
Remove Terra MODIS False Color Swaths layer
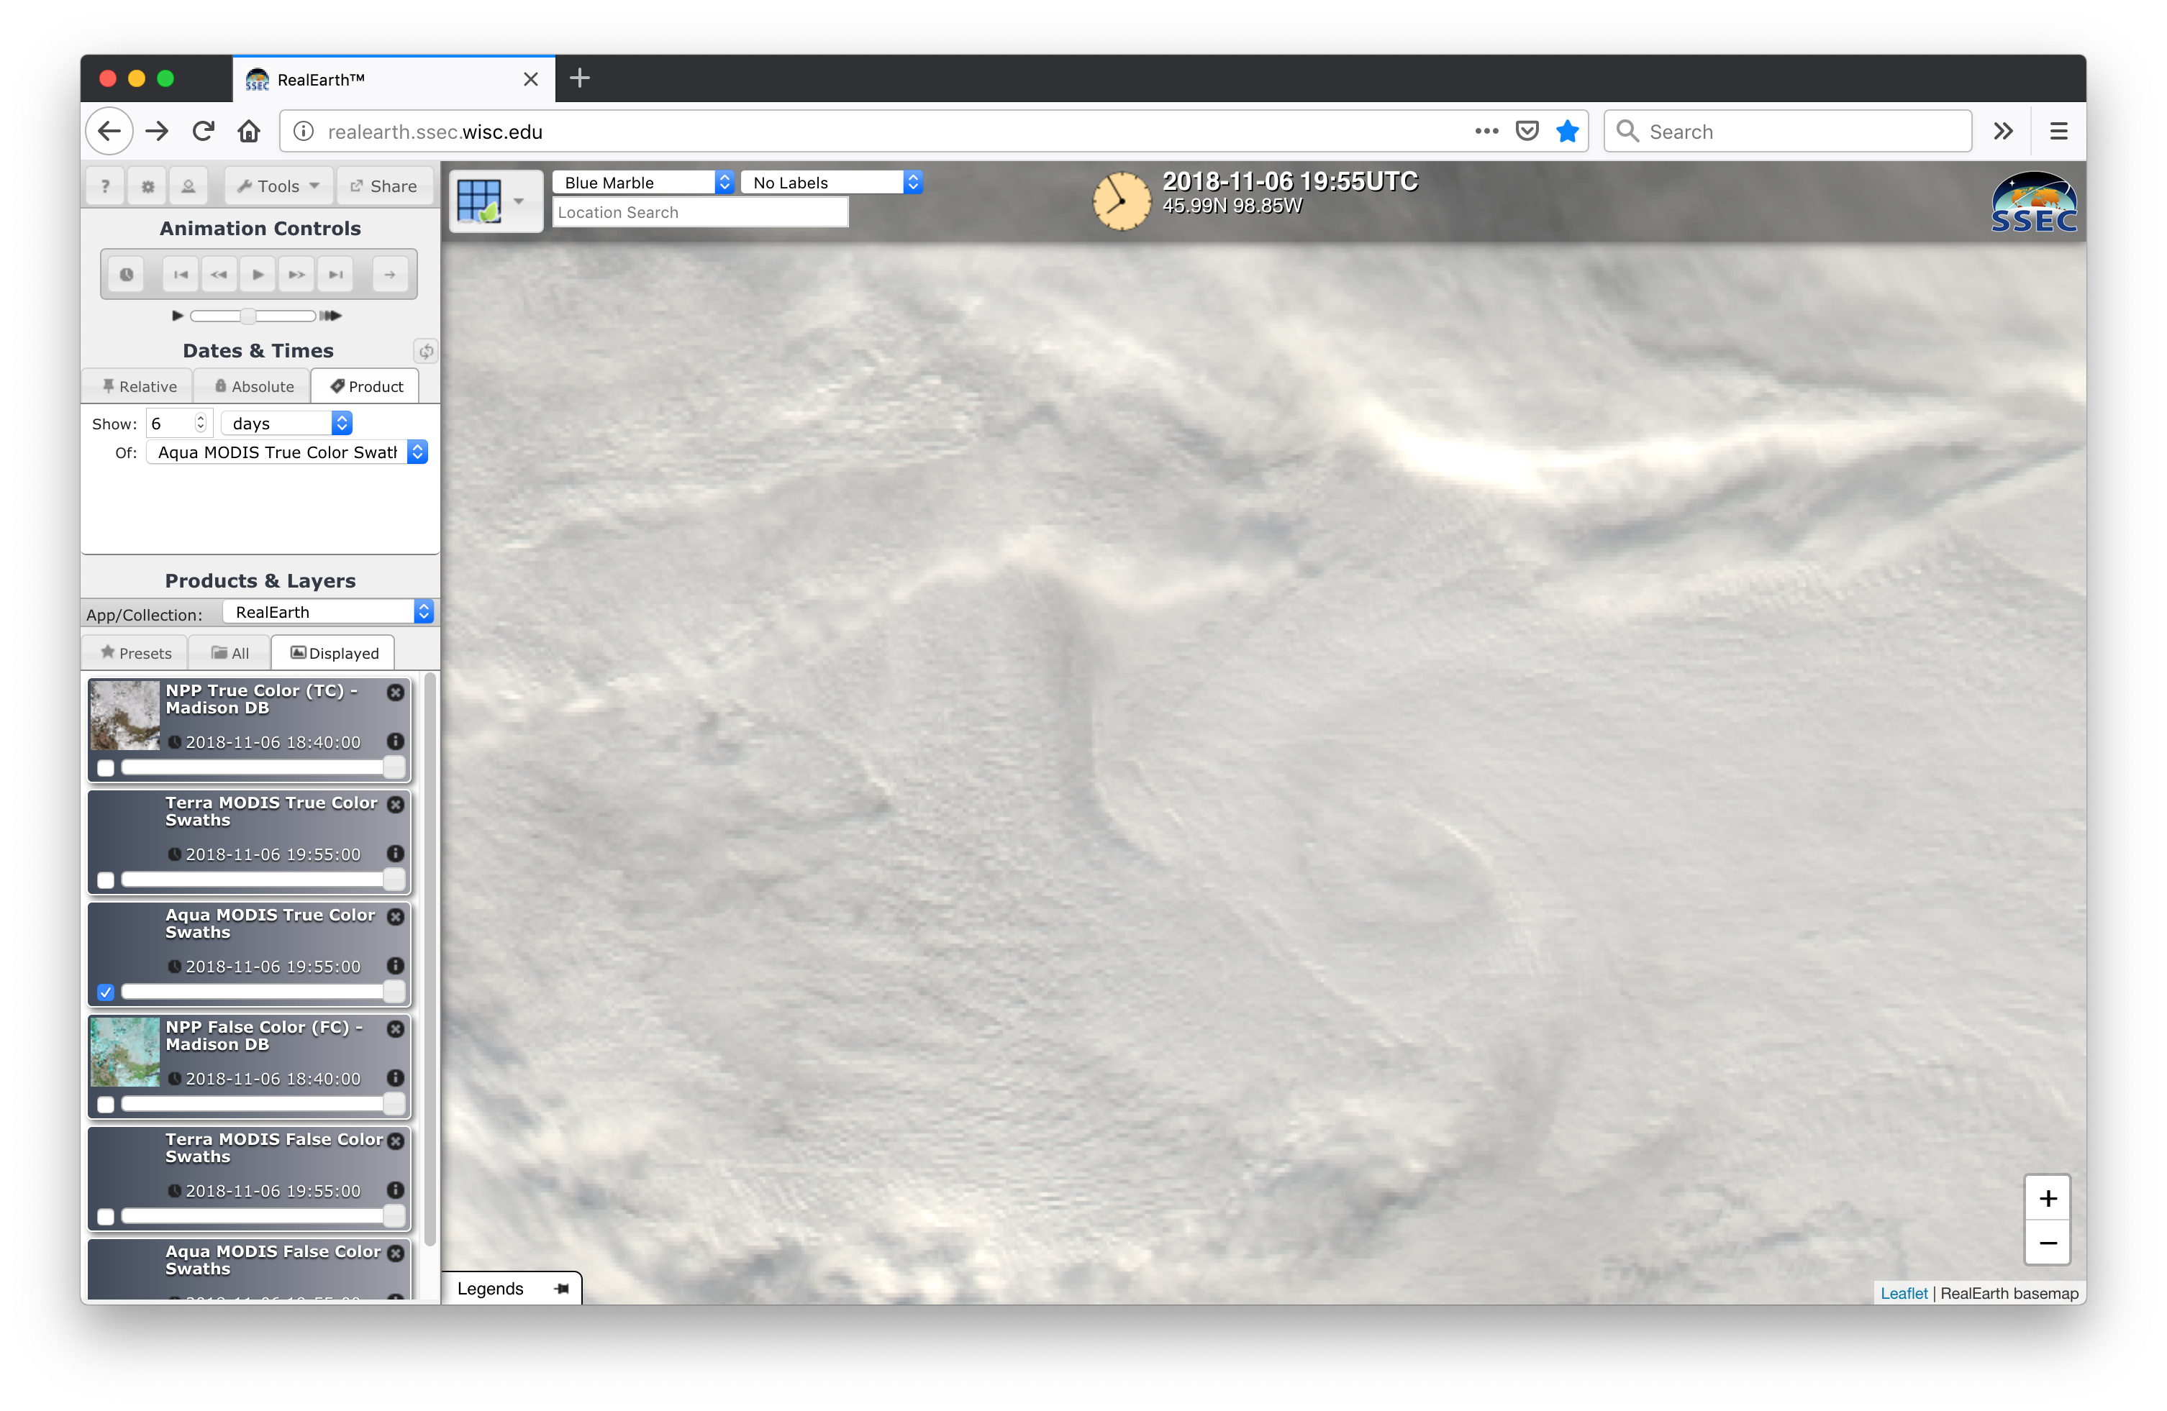point(396,1141)
